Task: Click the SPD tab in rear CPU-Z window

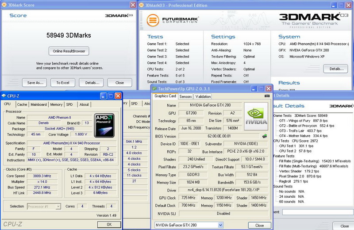Action: (134, 103)
